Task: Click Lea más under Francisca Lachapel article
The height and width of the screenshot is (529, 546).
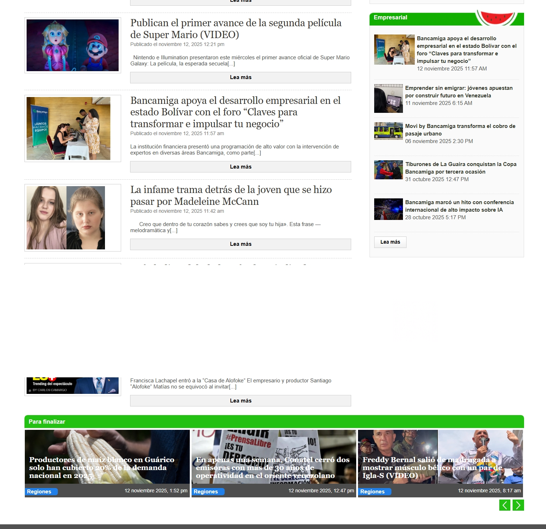Action: click(240, 401)
